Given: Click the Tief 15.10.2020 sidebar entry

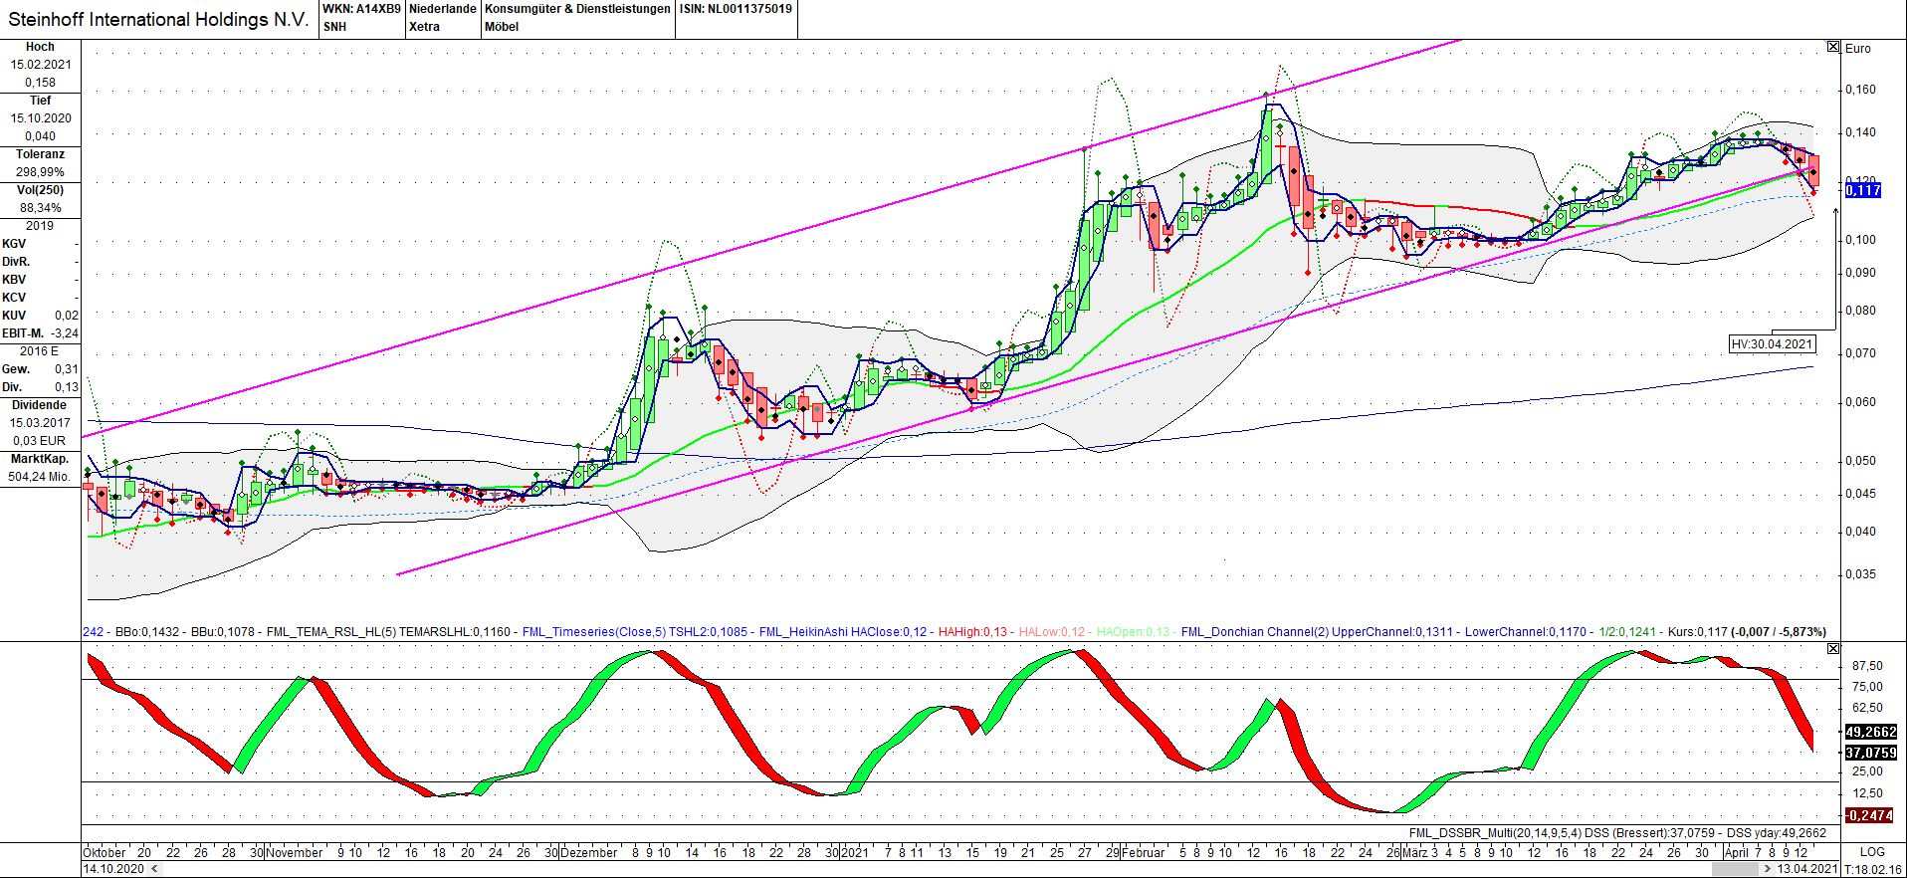Looking at the screenshot, I should (41, 118).
